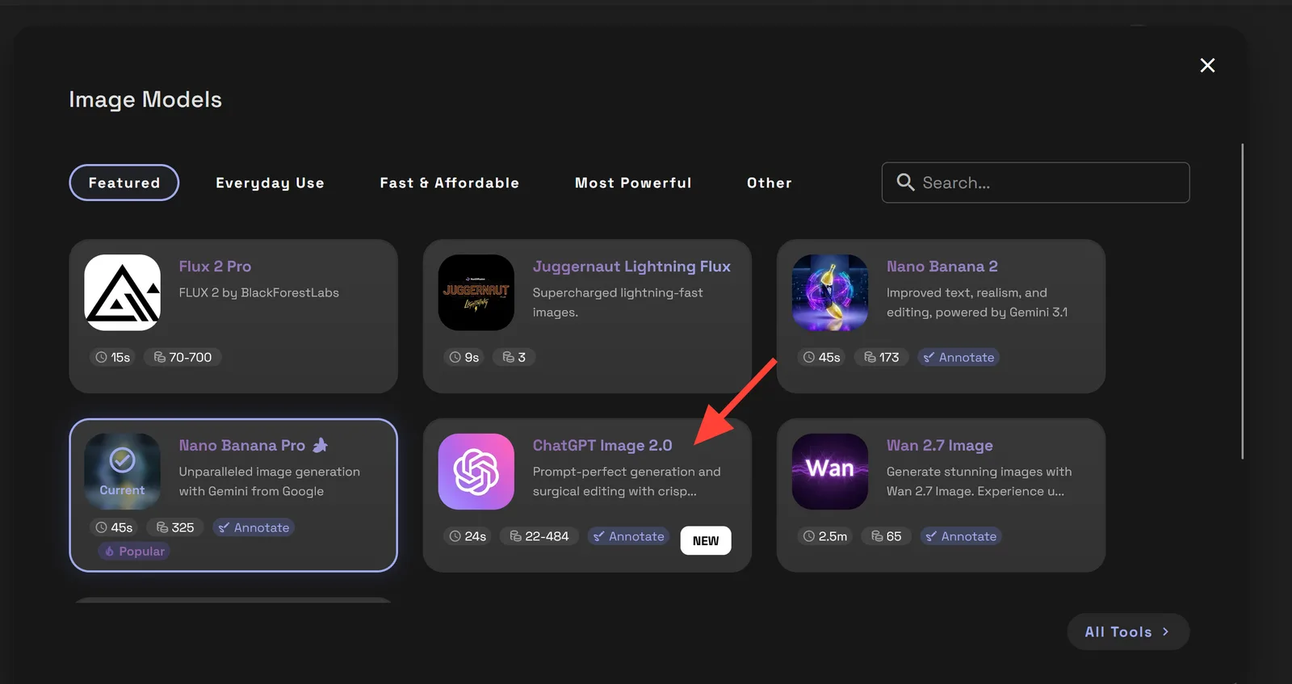
Task: Click the Nano Banana Pro current checkmark thumbnail
Action: (122, 472)
